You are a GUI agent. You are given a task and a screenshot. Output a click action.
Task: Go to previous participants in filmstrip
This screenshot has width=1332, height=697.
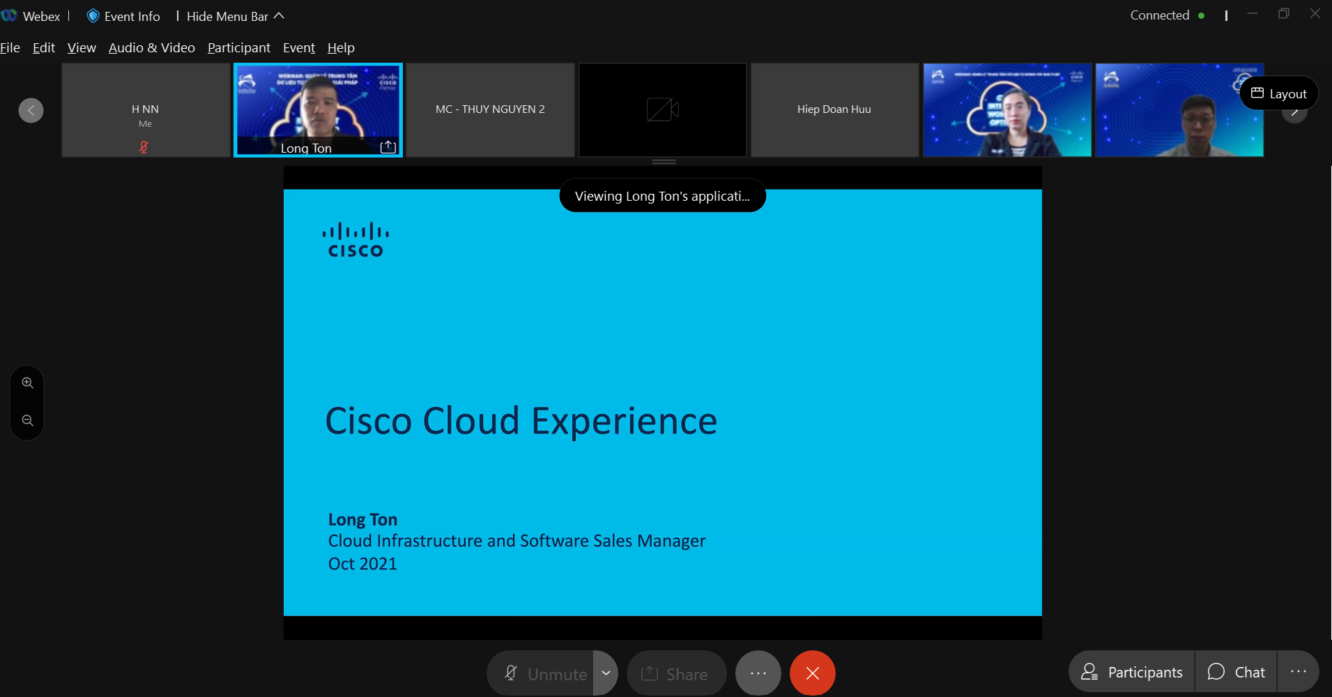tap(31, 110)
